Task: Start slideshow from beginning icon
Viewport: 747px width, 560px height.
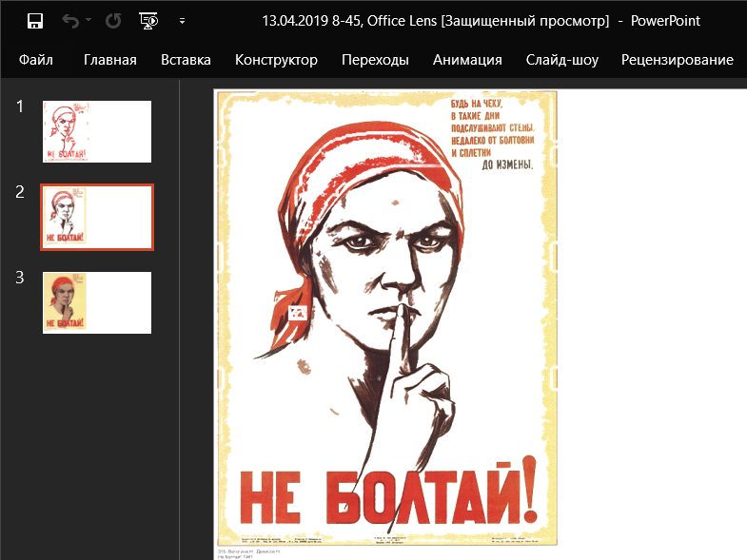Action: point(148,21)
